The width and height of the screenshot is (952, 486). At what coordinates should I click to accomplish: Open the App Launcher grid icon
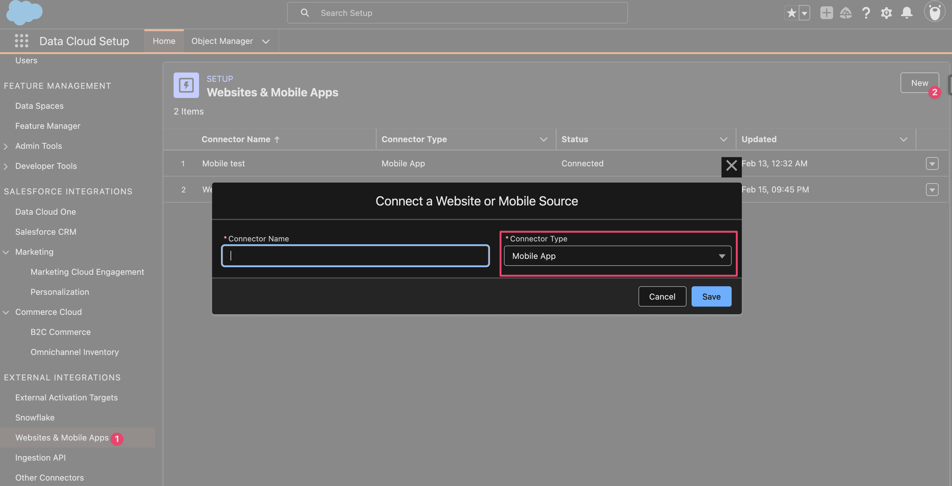click(x=21, y=41)
